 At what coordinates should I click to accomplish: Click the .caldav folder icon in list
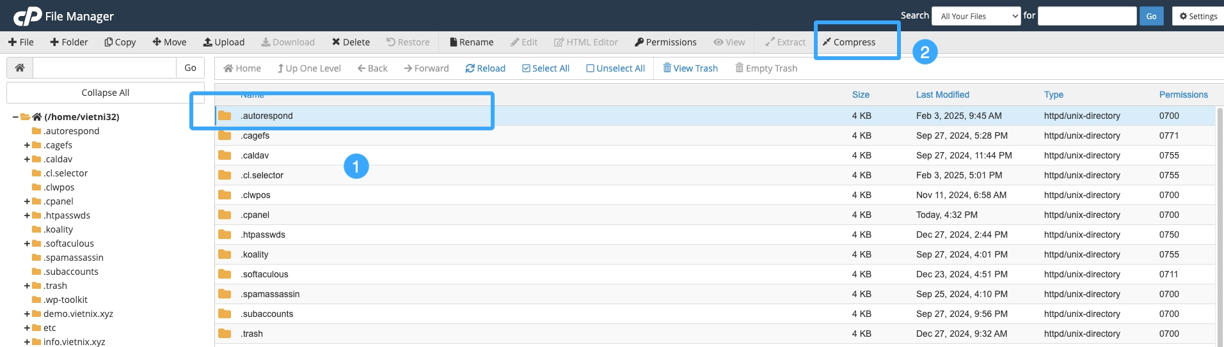(225, 155)
